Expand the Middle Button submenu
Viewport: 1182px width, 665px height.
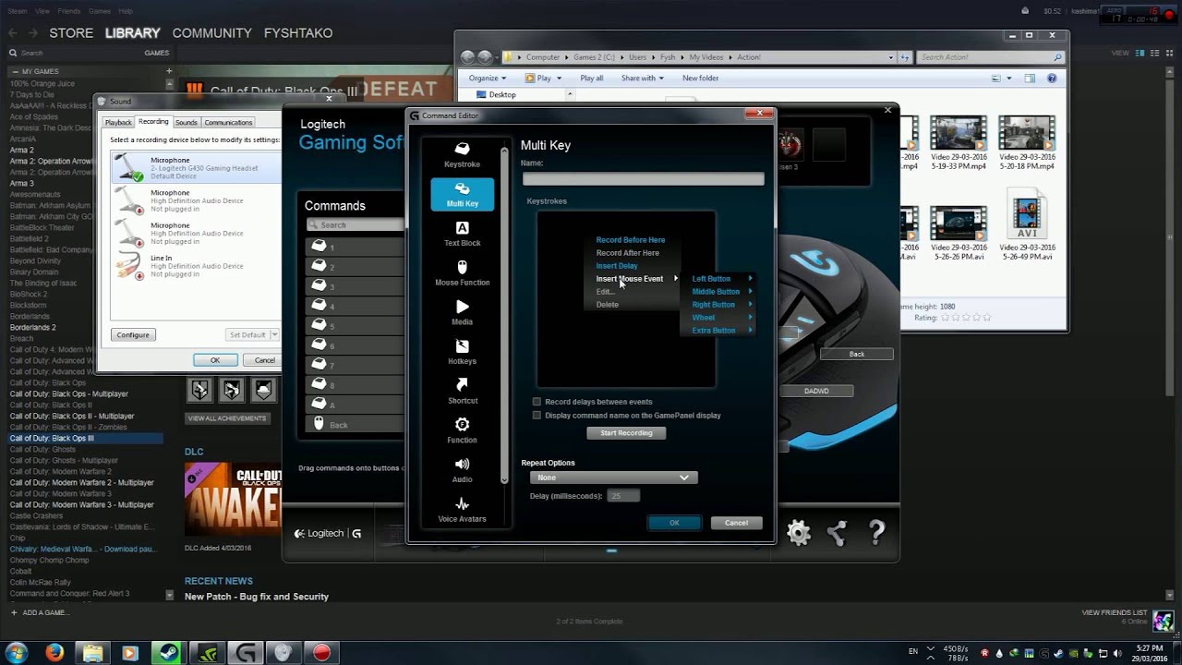coord(721,291)
